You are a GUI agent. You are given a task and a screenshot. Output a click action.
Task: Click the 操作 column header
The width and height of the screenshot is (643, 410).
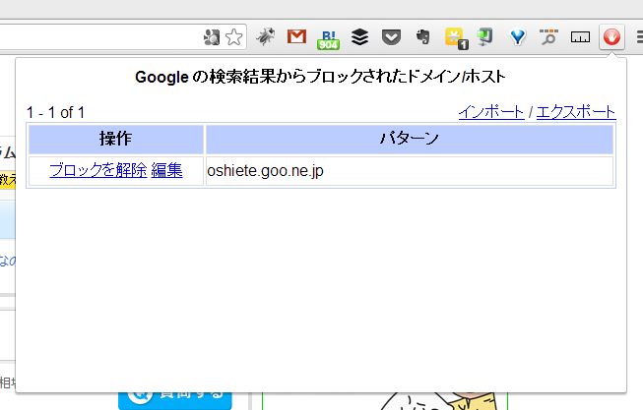point(115,139)
